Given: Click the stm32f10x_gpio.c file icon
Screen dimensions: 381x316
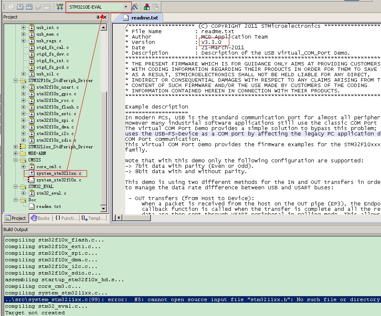Looking at the screenshot, I should tap(32, 94).
